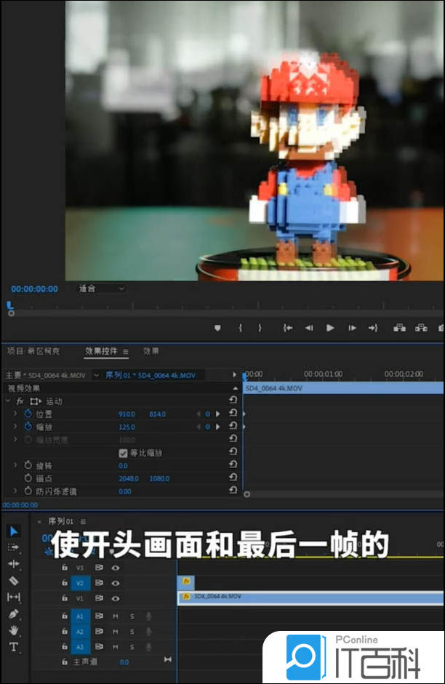445x684 pixels.
Task: Toggle lock on track V1
Action: click(65, 598)
